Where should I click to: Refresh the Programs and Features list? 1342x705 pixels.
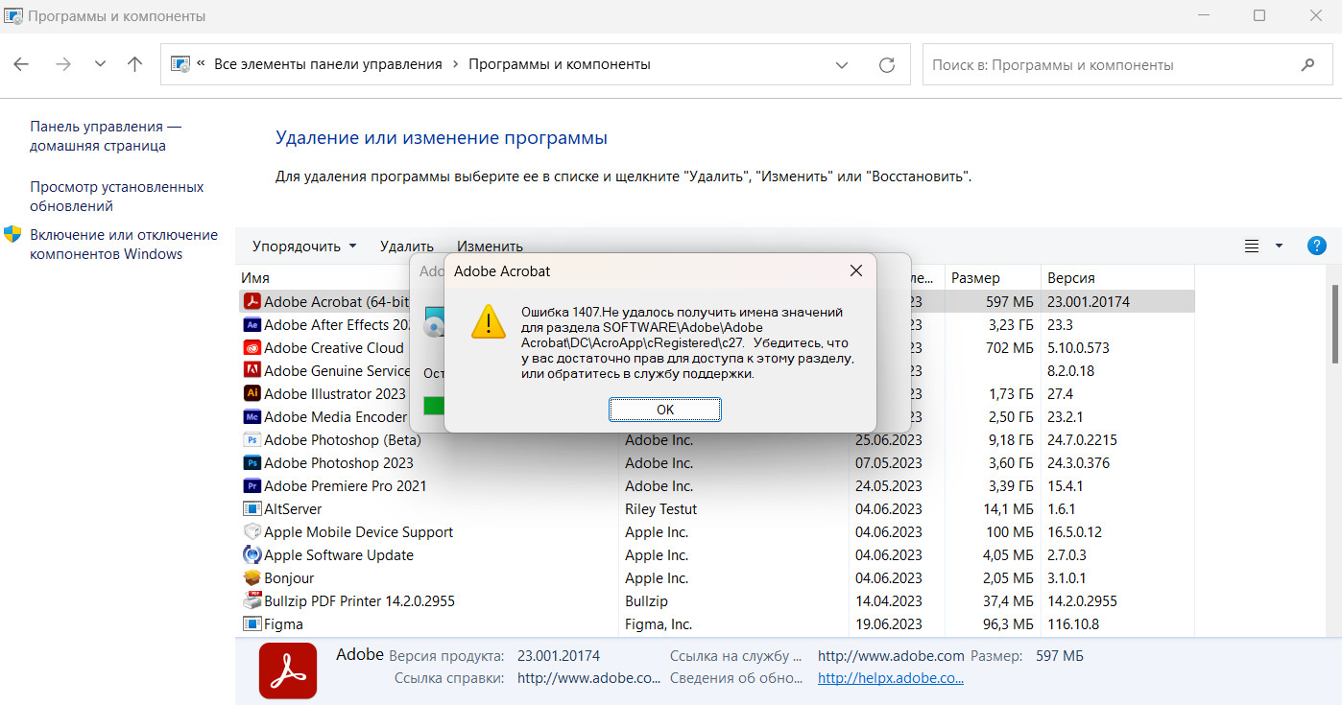(887, 65)
